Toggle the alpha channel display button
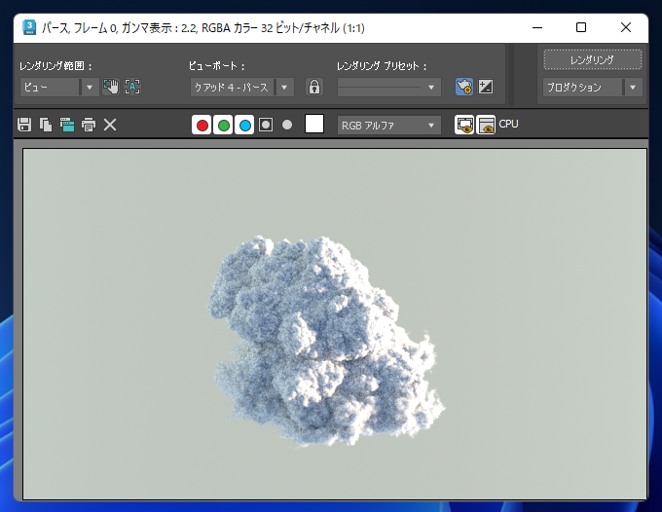The width and height of the screenshot is (662, 512). [x=266, y=125]
